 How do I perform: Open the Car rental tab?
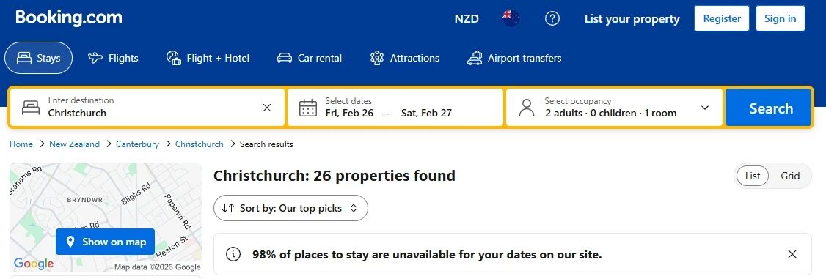pyautogui.click(x=310, y=58)
